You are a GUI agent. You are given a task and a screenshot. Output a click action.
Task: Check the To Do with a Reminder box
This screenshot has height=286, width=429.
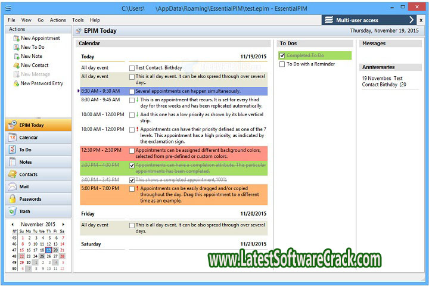click(x=282, y=64)
